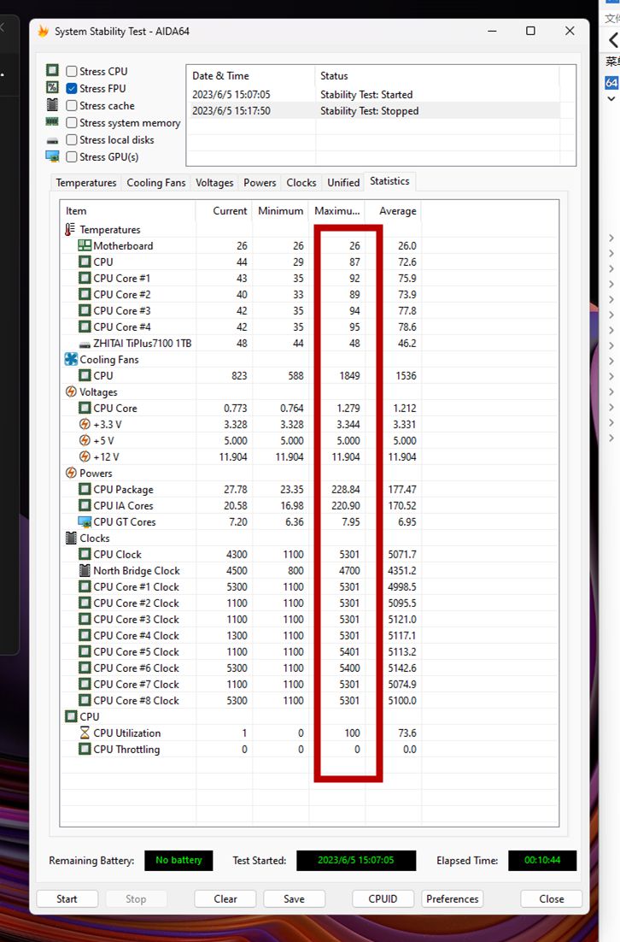Switch to the Temperatures tab
The width and height of the screenshot is (620, 942).
pos(86,183)
